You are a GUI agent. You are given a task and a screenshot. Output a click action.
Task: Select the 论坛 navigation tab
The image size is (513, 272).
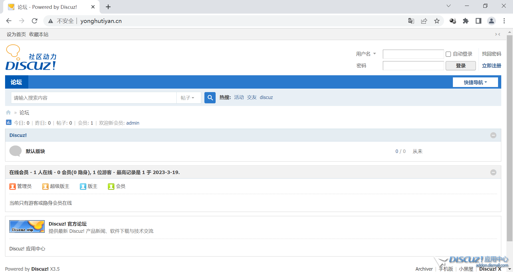pos(16,82)
